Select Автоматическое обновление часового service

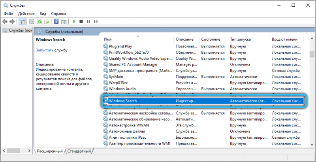(x=203, y=119)
